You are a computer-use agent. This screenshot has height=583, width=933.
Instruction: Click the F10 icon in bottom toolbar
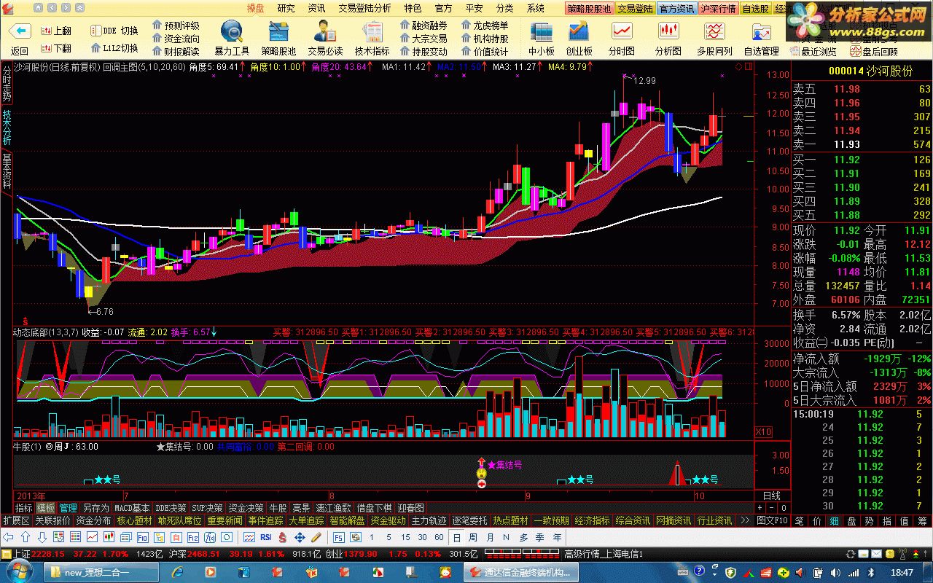click(x=143, y=537)
